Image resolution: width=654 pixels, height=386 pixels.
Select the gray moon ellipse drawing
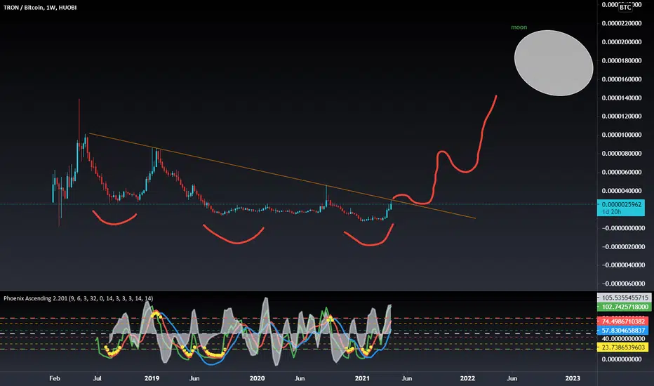coord(554,62)
